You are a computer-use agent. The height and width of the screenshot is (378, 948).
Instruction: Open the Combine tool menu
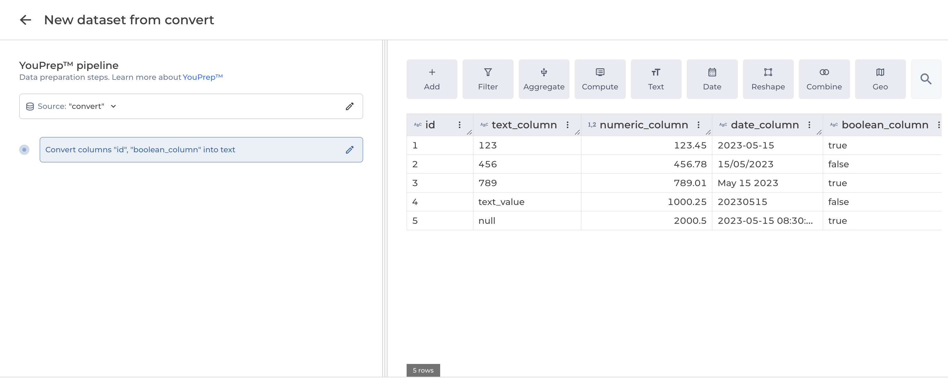coord(824,79)
